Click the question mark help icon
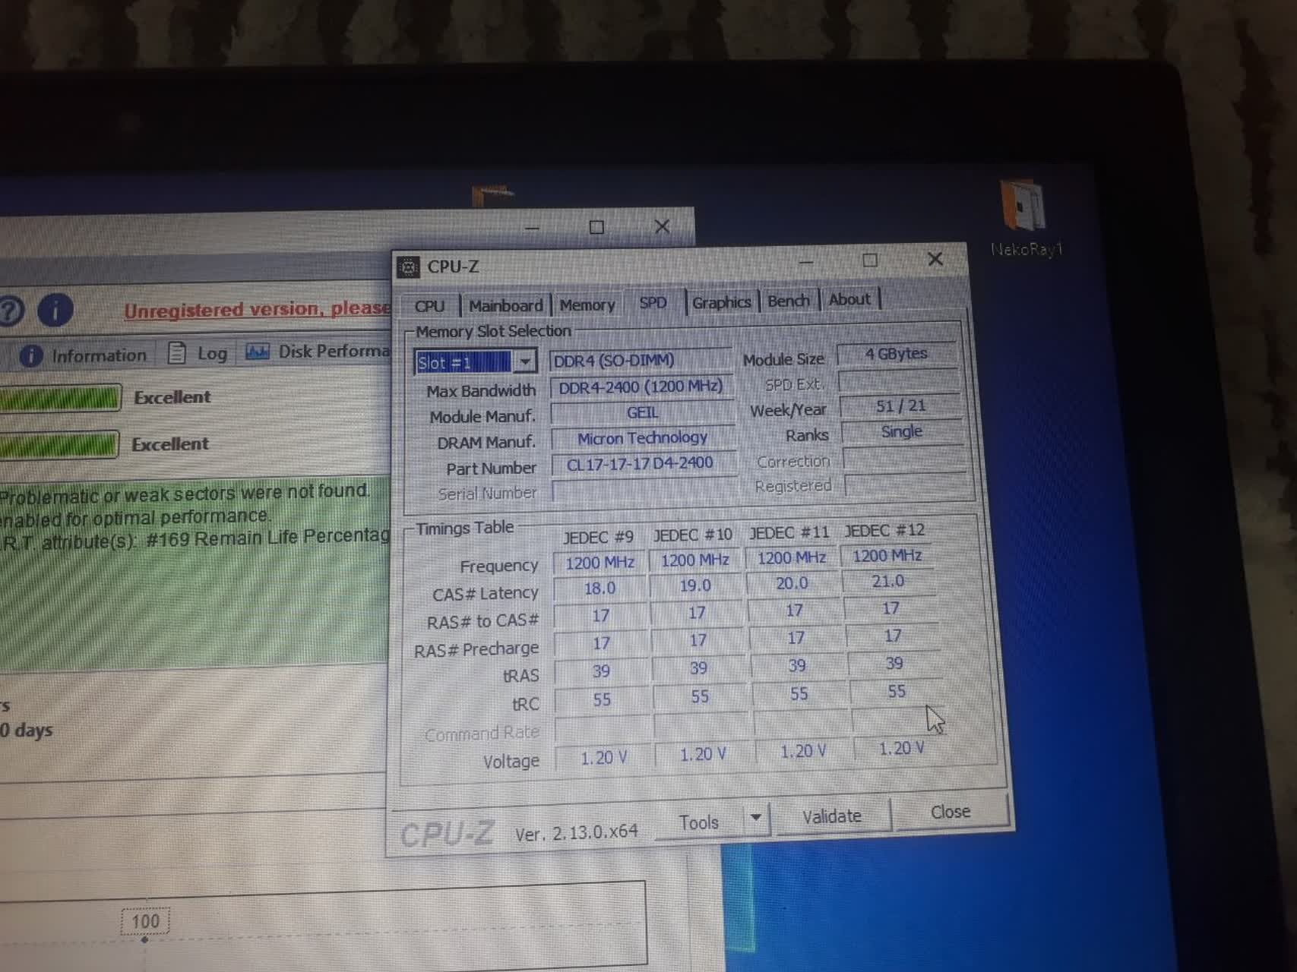 click(x=11, y=311)
